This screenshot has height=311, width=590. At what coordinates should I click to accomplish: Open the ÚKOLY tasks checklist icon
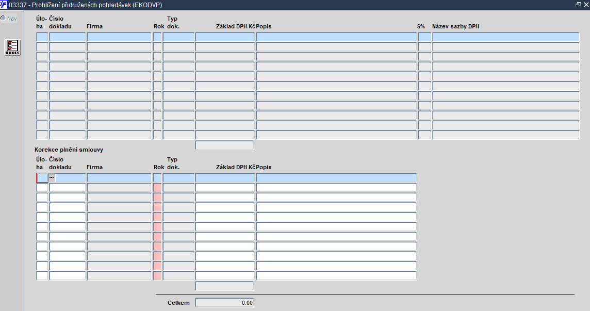pyautogui.click(x=12, y=47)
